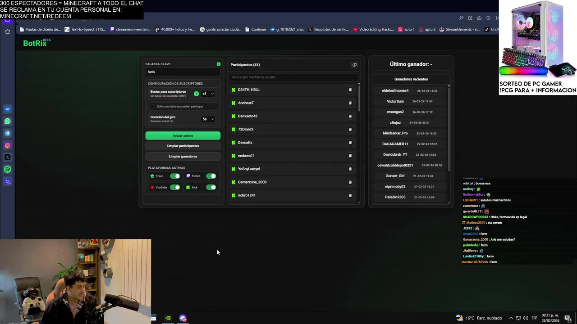This screenshot has height=324, width=577.
Task: Delete Davcattx participant entry
Action: (x=350, y=143)
